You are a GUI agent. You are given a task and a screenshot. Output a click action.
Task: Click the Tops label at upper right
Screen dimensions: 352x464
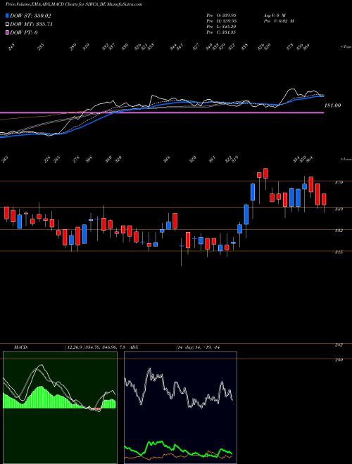[x=346, y=47]
